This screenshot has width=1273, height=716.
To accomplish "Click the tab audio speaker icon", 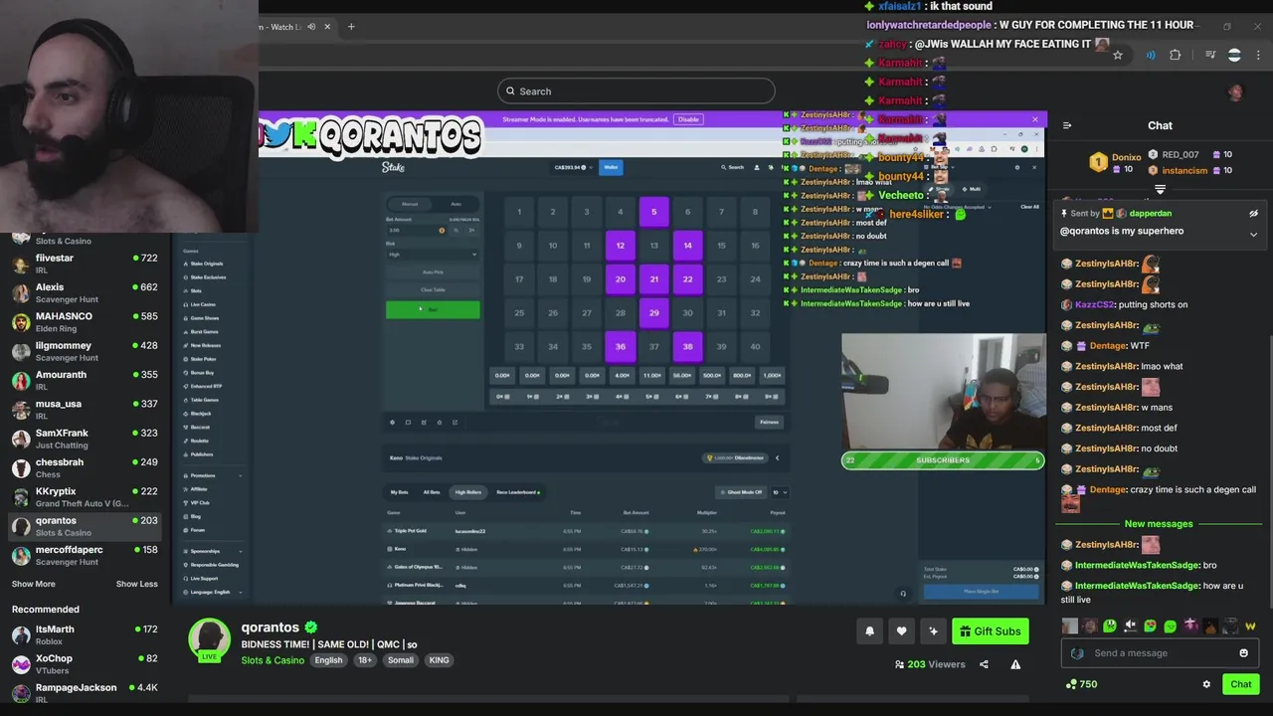I will pos(311,27).
